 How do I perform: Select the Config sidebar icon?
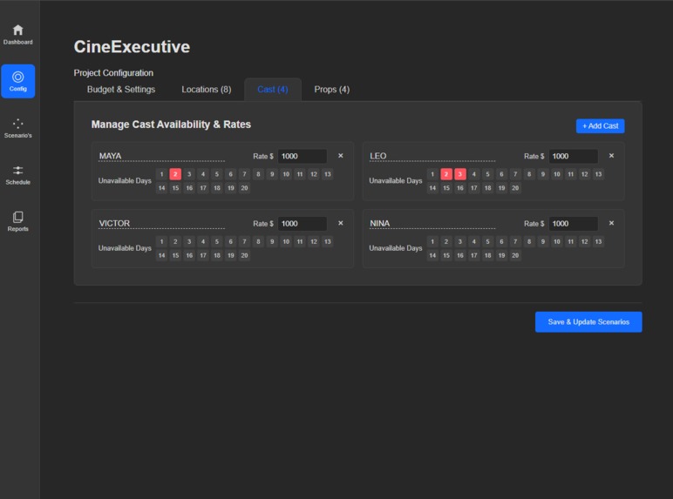click(x=17, y=82)
